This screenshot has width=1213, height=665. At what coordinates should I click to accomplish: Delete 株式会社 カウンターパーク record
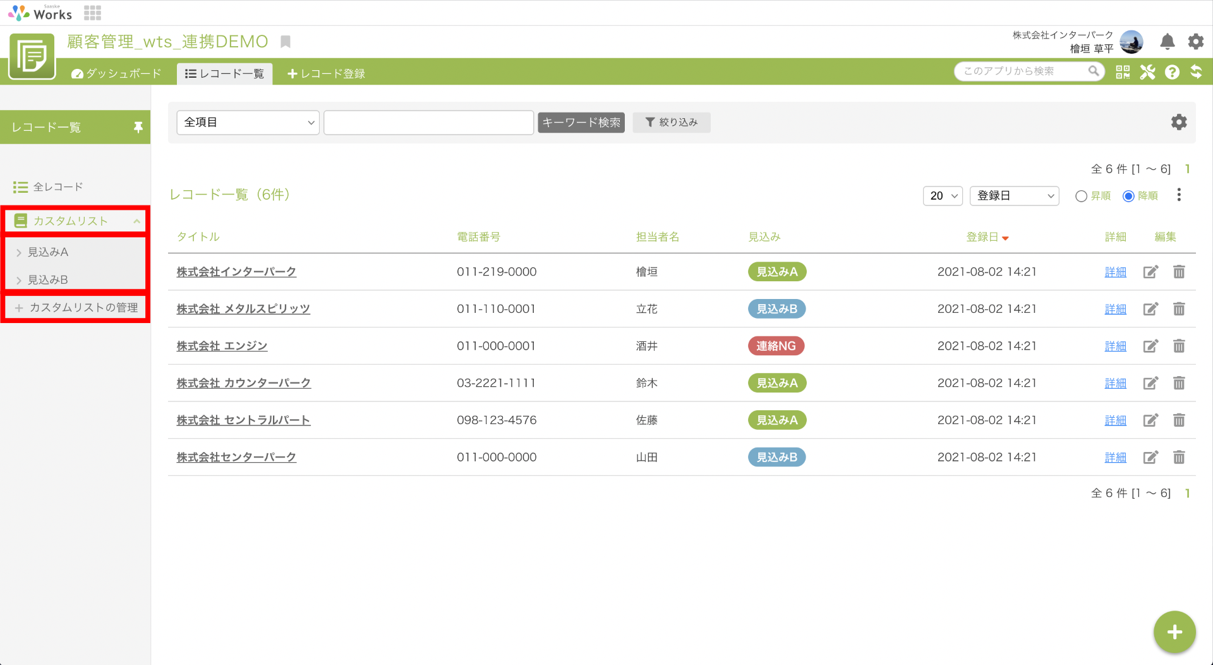click(1179, 383)
